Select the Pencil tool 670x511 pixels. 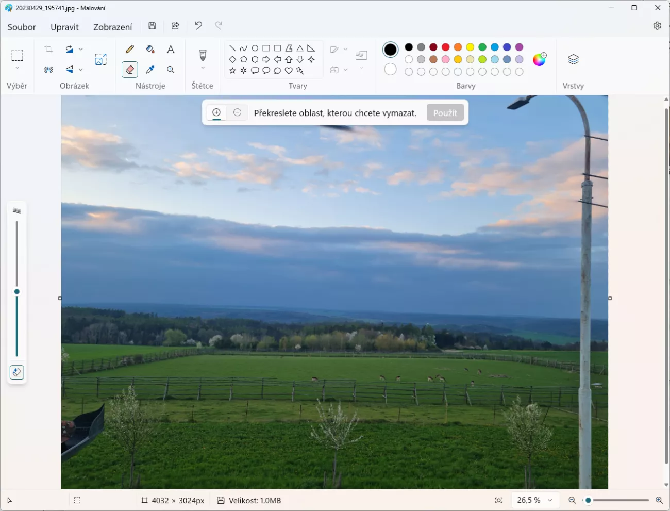(130, 49)
